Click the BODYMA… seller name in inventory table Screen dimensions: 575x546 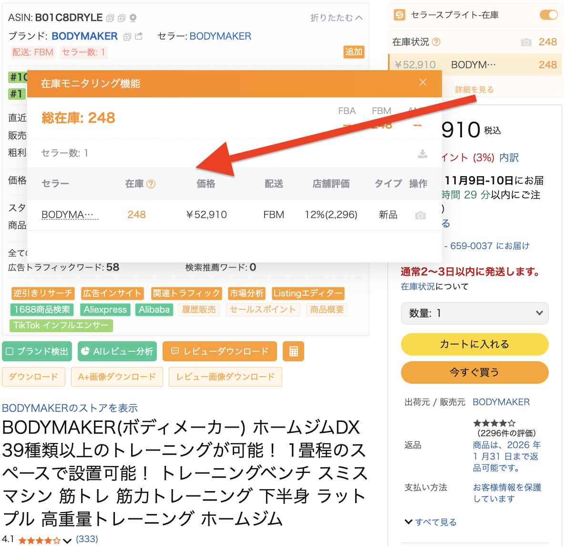click(x=70, y=215)
